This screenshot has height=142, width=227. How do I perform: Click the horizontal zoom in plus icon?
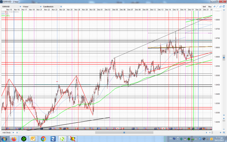(x=220, y=133)
